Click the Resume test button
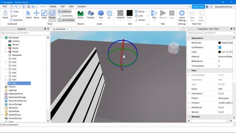This screenshot has width=236, height=133. [x=163, y=14]
